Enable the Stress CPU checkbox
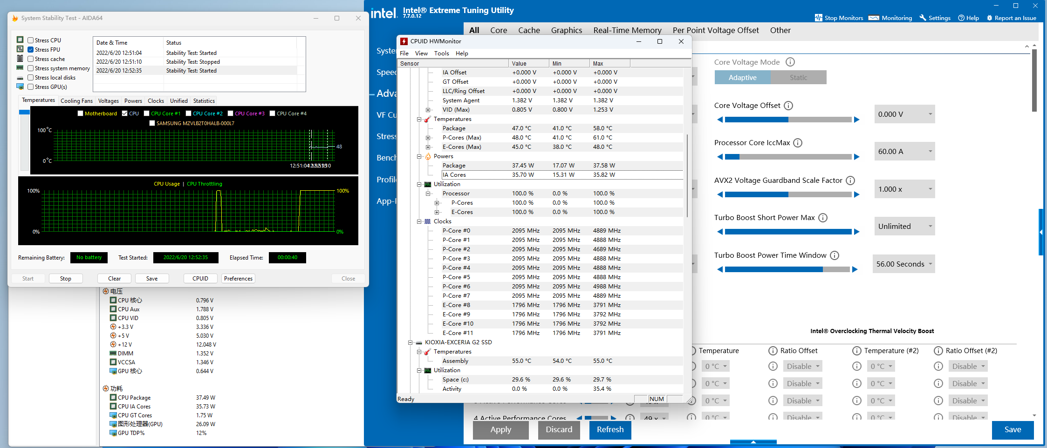The image size is (1047, 448). point(31,40)
